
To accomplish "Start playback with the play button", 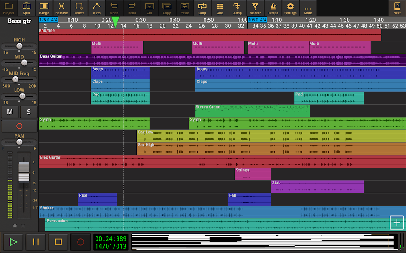I will [13, 242].
